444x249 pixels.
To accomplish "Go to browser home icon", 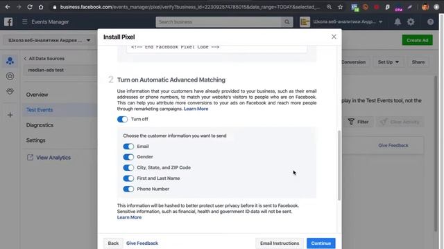I will coord(41,7).
